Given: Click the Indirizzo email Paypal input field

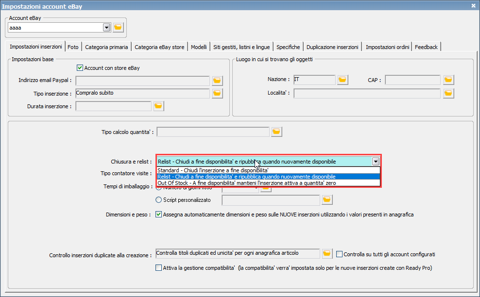Looking at the screenshot, I should coord(143,81).
